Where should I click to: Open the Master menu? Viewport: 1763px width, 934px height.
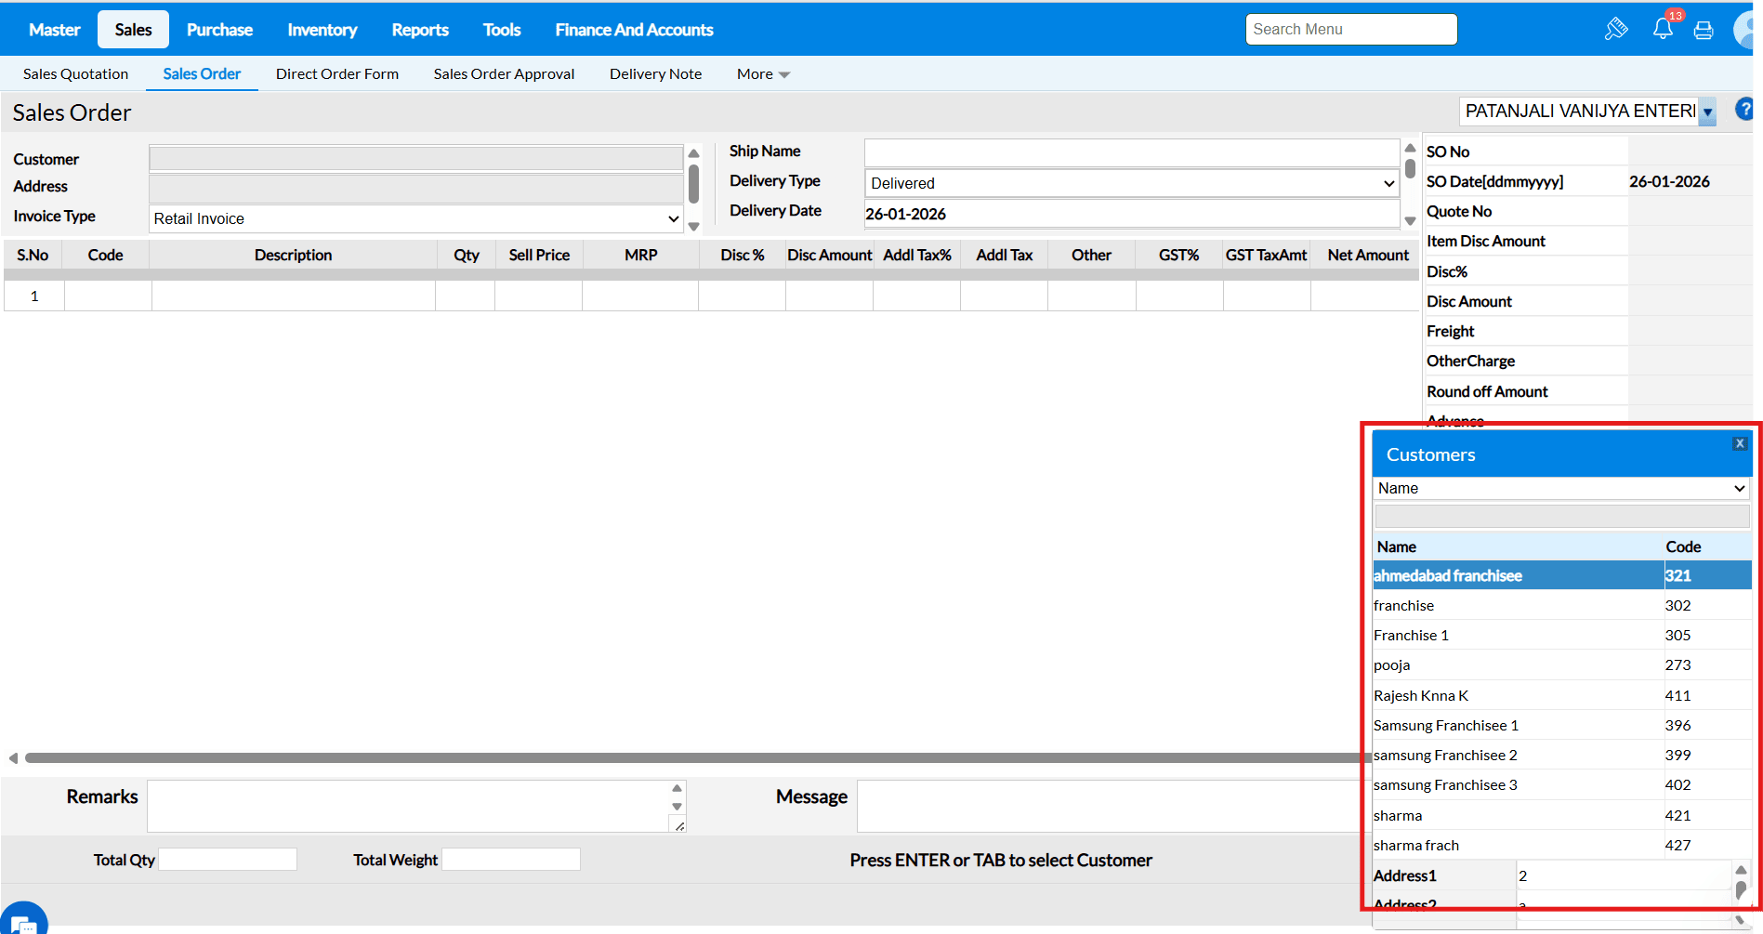(x=55, y=30)
